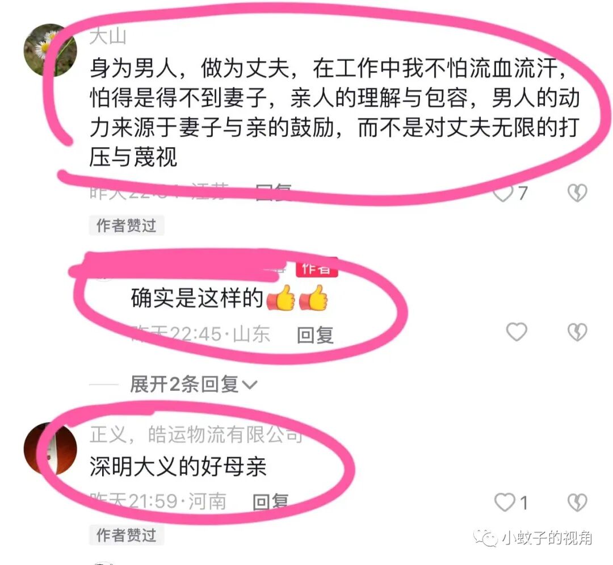
Task: Like the 深明大义的好母亲 comment
Action: (x=505, y=502)
